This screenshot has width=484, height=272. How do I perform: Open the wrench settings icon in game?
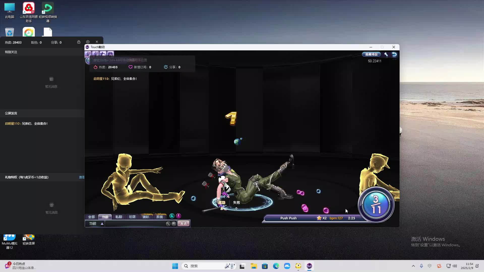click(386, 54)
